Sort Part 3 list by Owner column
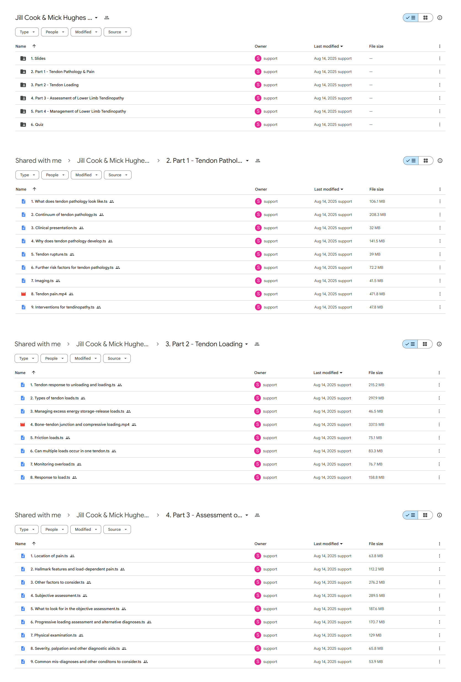 tap(260, 544)
